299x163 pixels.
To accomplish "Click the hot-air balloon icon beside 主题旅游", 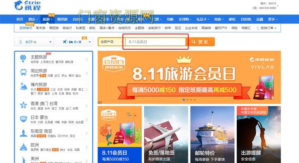I will coord(23,58).
